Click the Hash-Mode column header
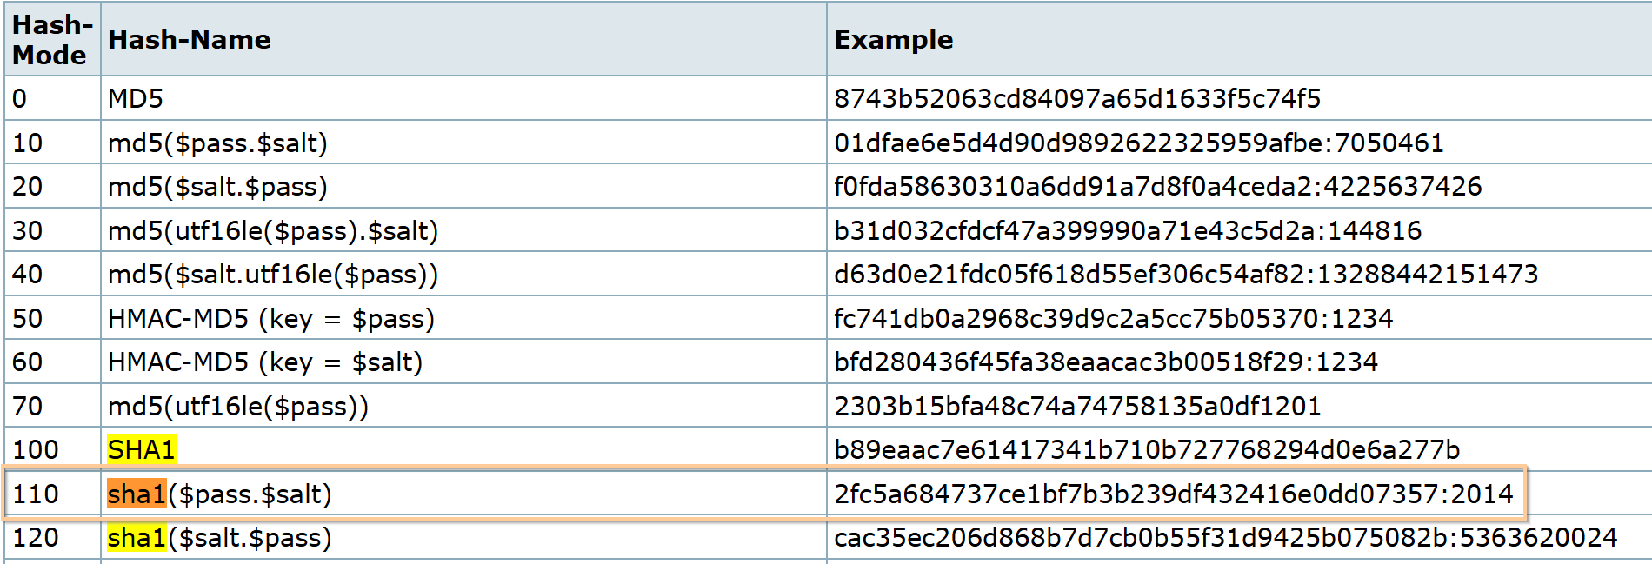1652x564 pixels. pos(51,40)
